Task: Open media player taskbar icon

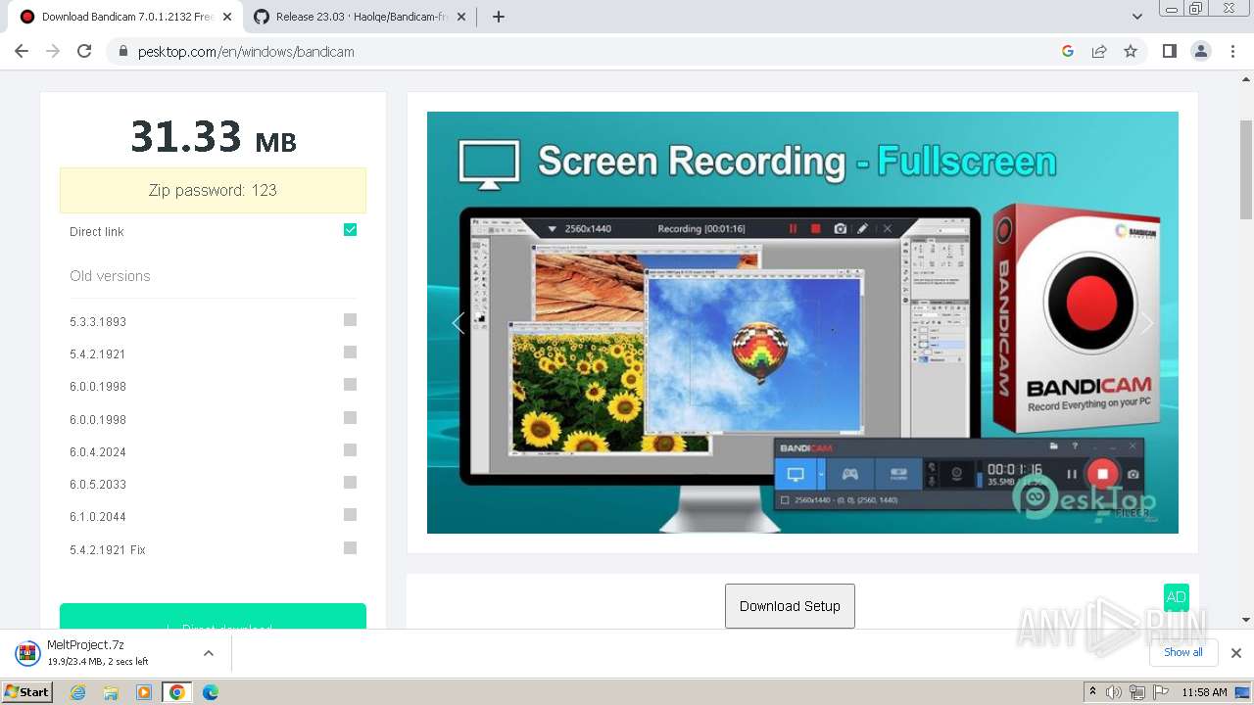Action: (x=144, y=692)
